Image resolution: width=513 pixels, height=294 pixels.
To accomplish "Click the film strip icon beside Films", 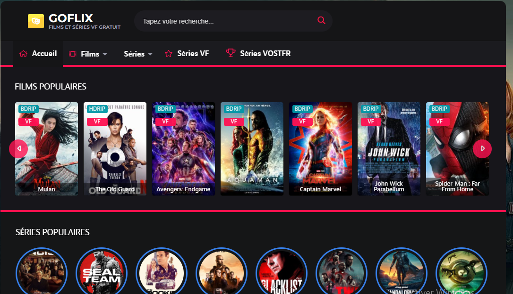I will click(x=73, y=54).
